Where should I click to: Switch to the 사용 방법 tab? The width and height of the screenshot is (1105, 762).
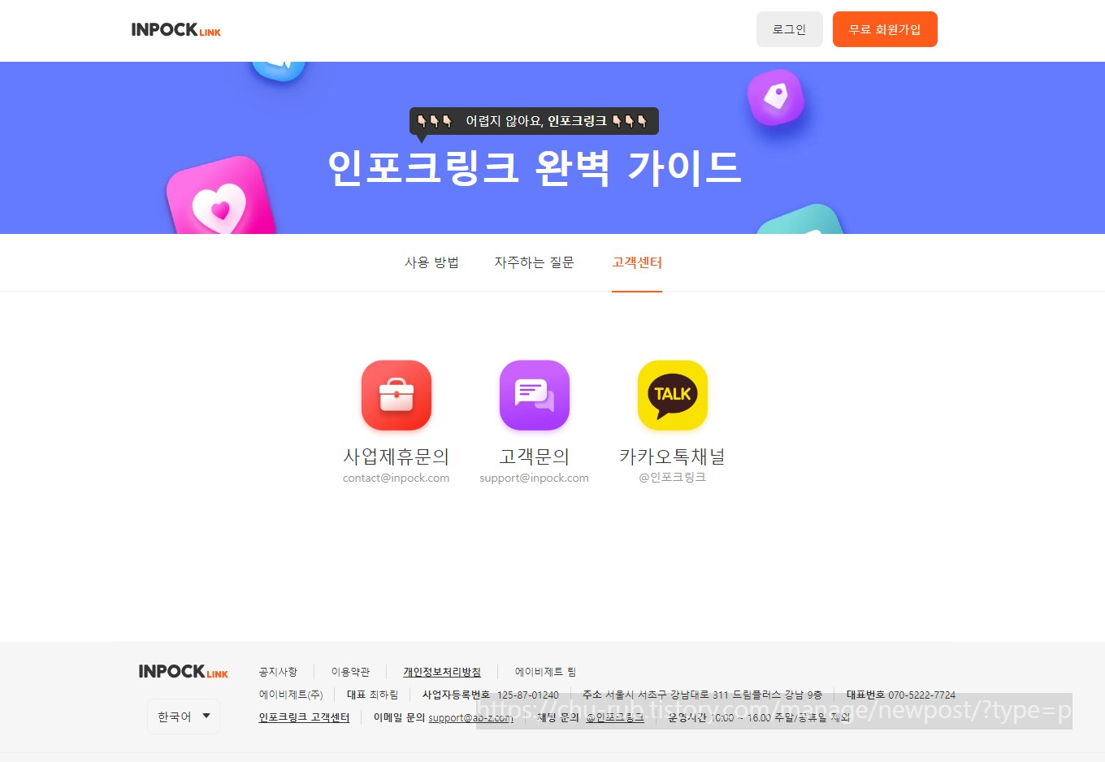(432, 262)
